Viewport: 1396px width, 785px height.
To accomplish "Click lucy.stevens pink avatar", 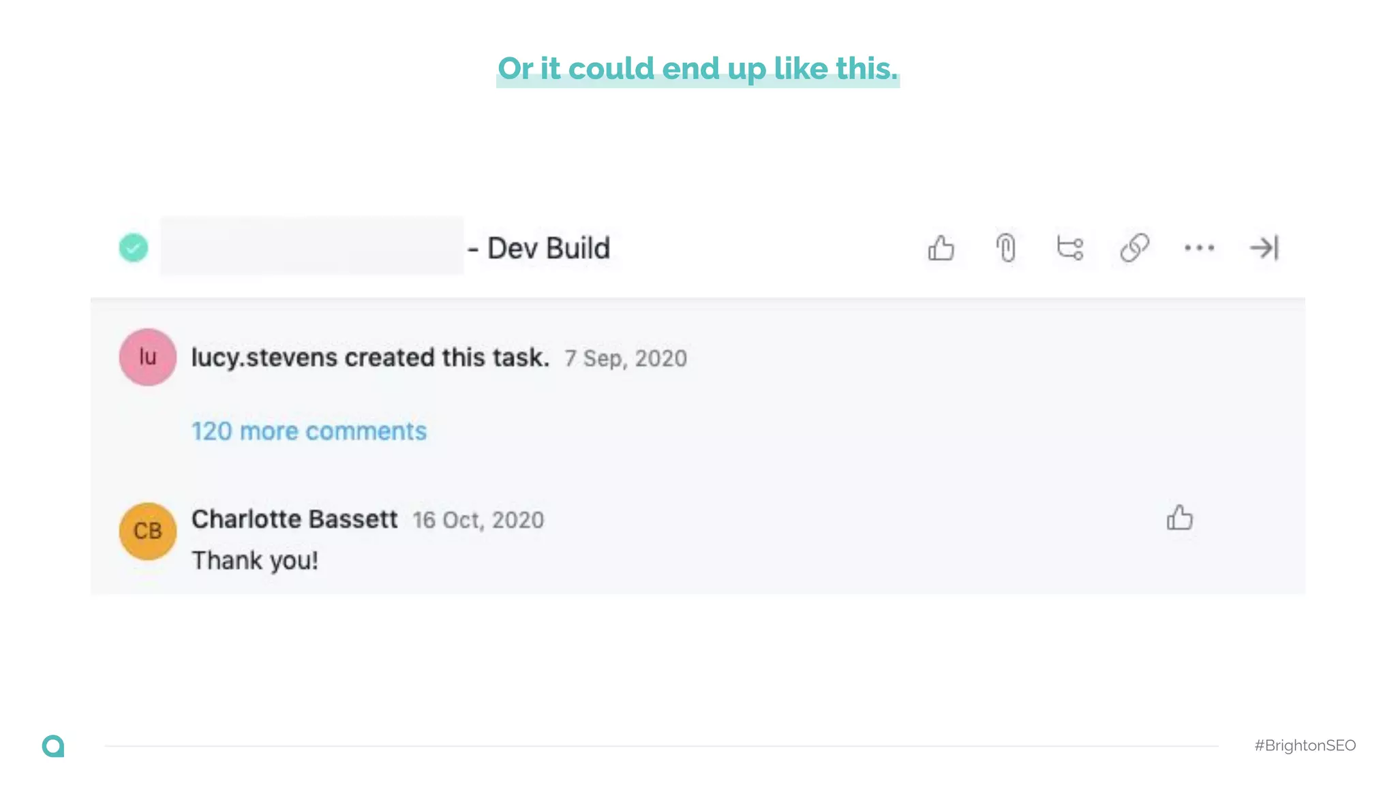I will (148, 357).
